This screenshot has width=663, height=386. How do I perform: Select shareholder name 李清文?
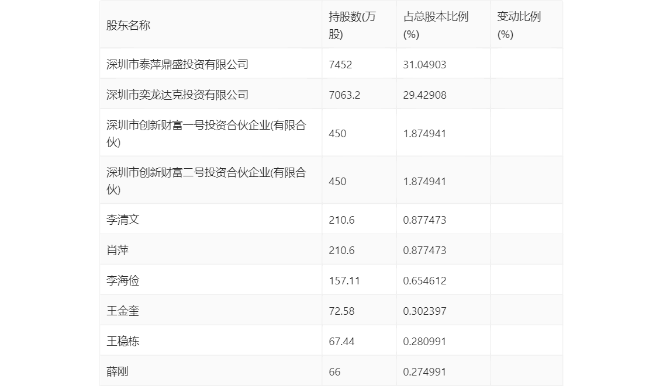pyautogui.click(x=123, y=220)
